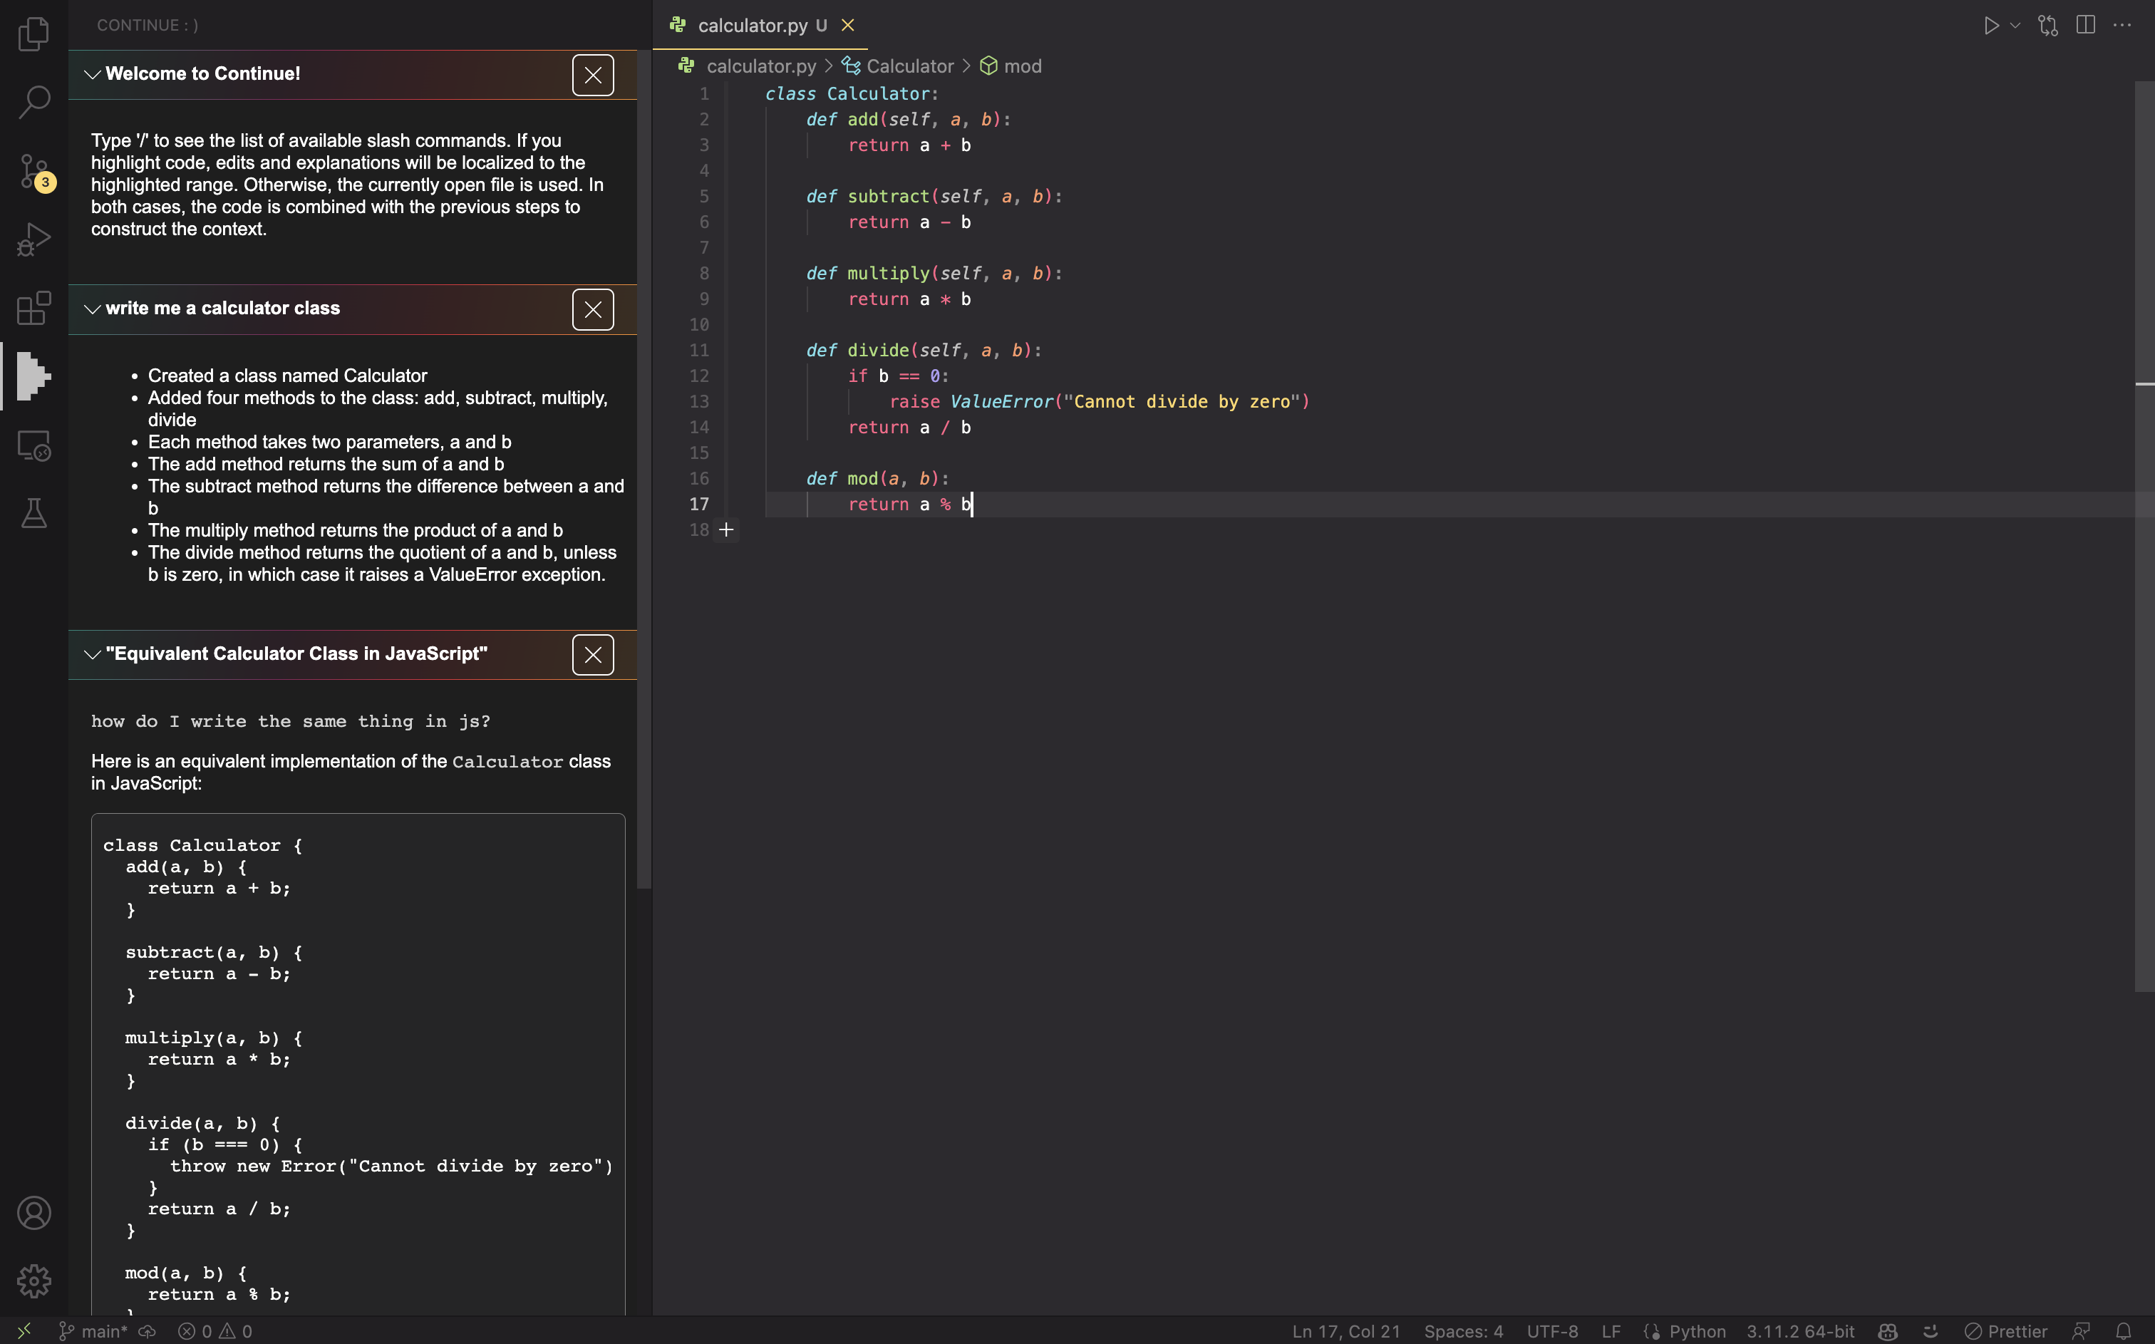This screenshot has width=2155, height=1344.
Task: Click the 'def divide' method line
Action: [924, 350]
